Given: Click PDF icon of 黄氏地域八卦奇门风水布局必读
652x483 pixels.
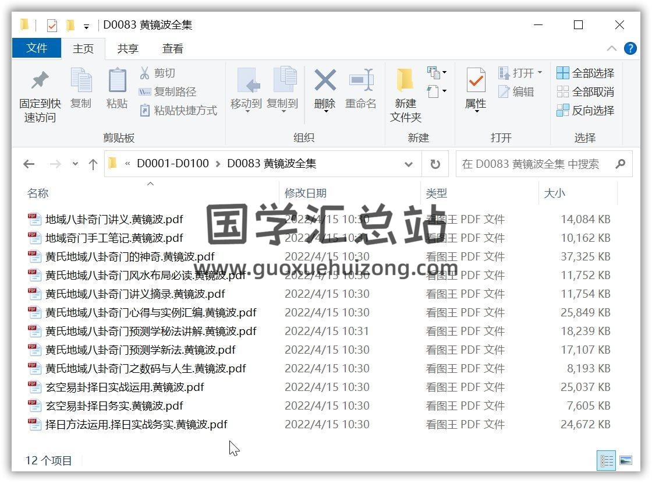Looking at the screenshot, I should [x=34, y=276].
